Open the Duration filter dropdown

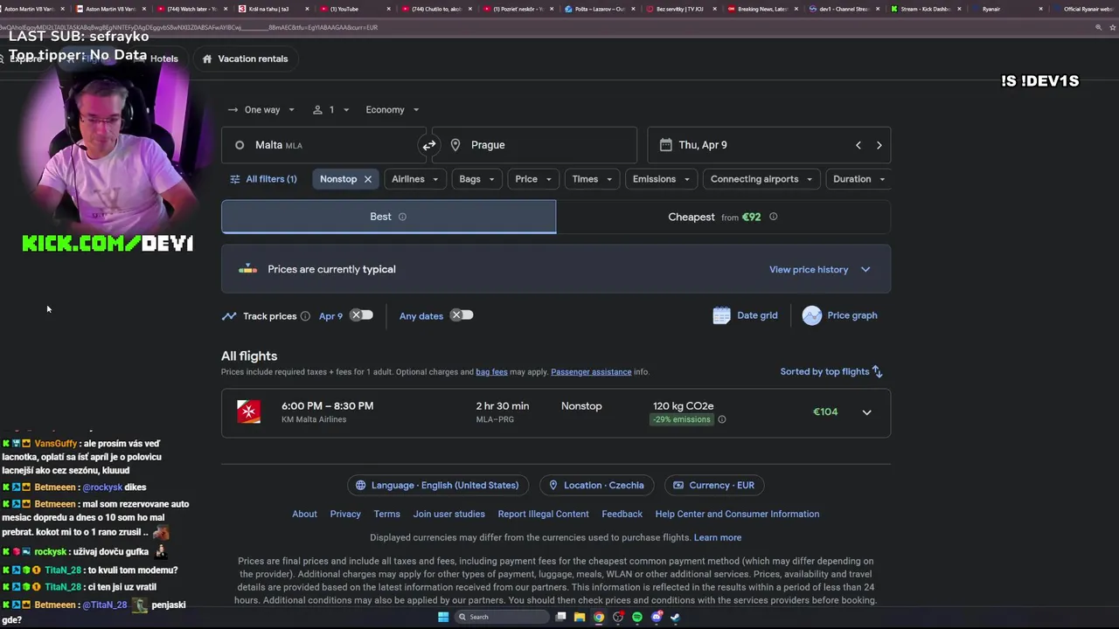pyautogui.click(x=858, y=179)
